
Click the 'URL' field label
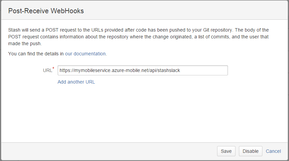[47, 71]
